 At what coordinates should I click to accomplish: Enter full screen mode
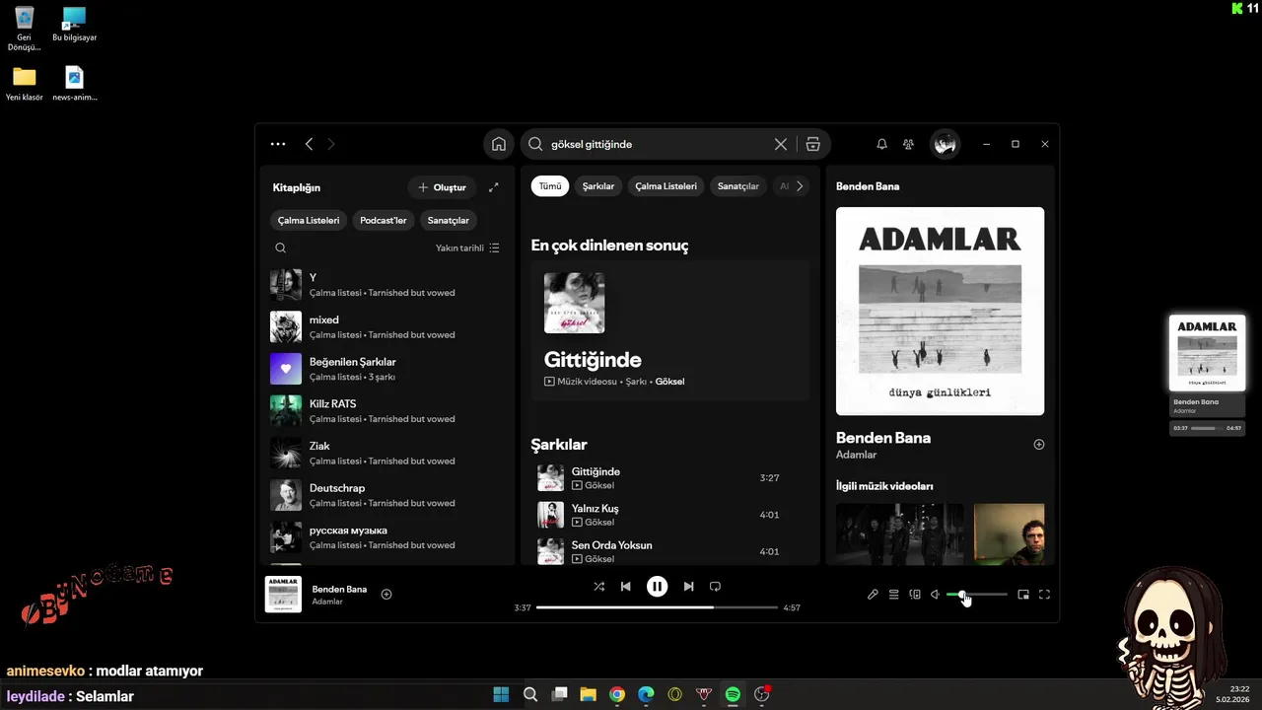[x=1044, y=595]
